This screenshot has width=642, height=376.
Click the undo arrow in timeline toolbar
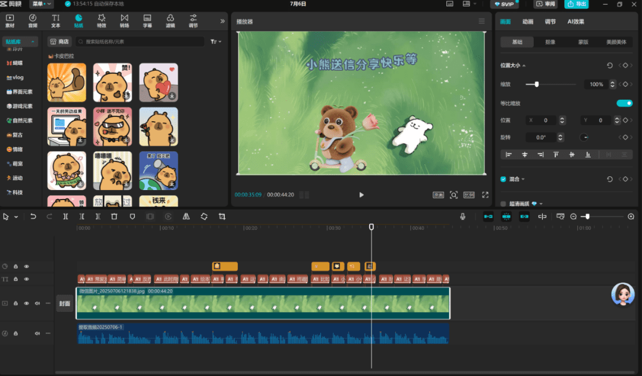33,216
